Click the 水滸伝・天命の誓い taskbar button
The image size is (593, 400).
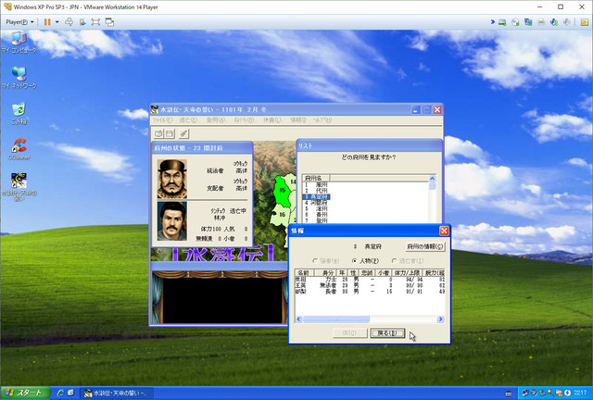point(118,394)
